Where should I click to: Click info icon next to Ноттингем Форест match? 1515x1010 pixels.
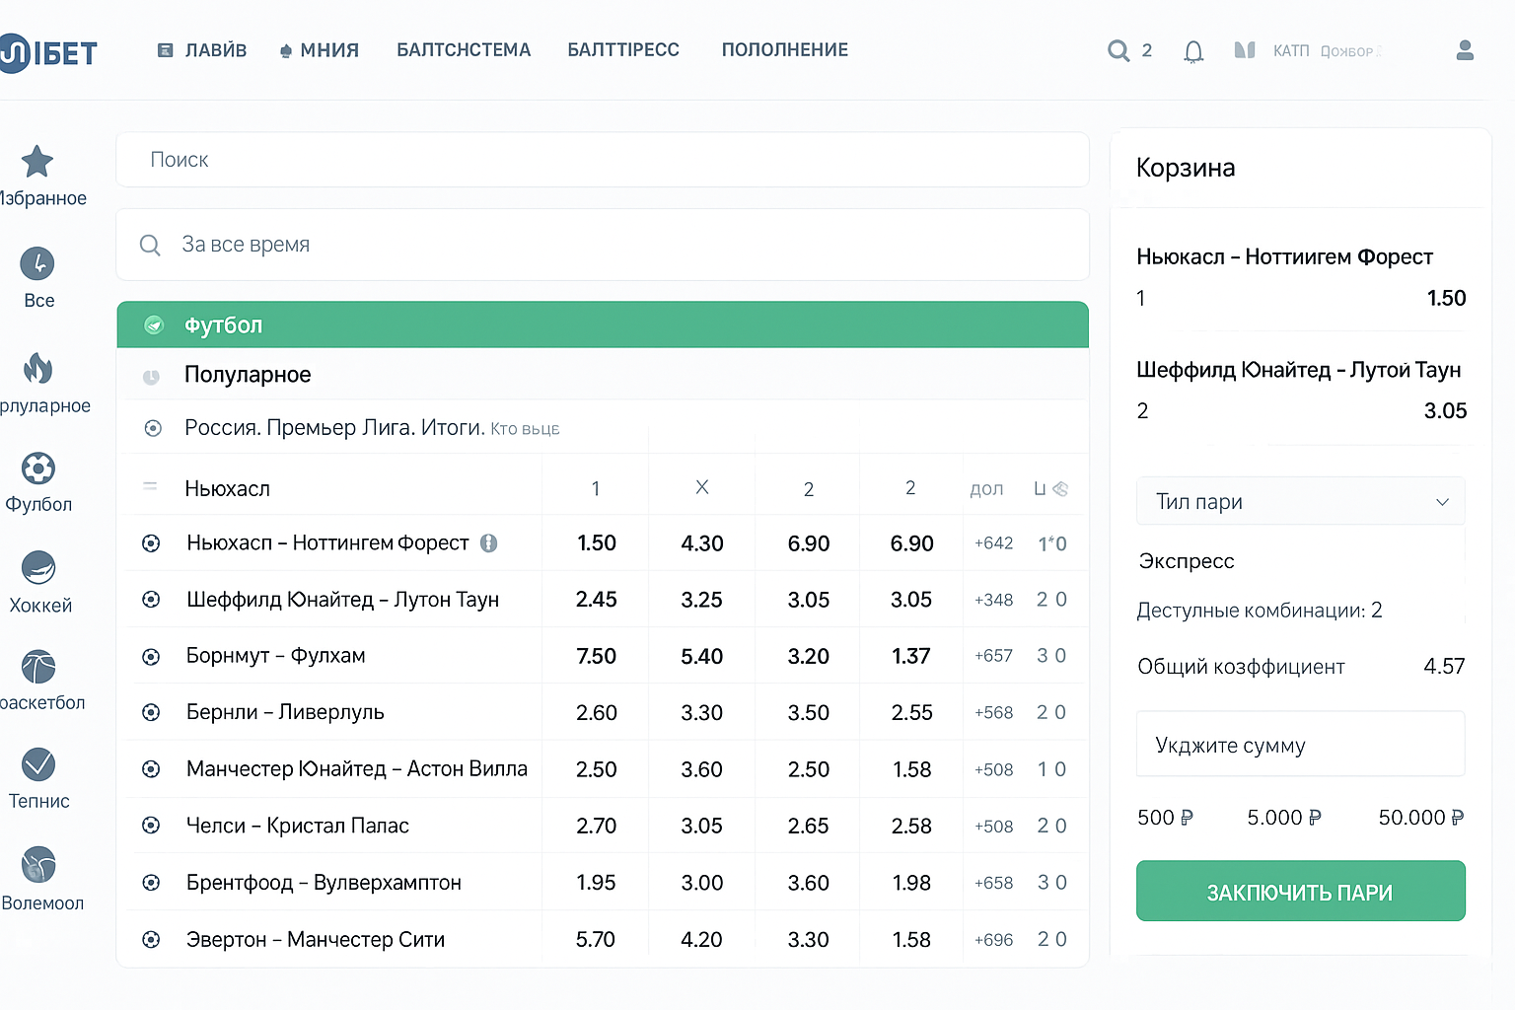(x=488, y=543)
